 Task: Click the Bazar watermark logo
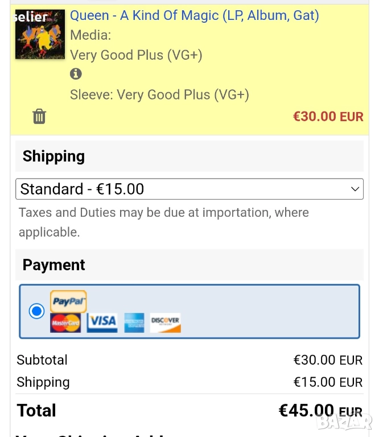[345, 422]
